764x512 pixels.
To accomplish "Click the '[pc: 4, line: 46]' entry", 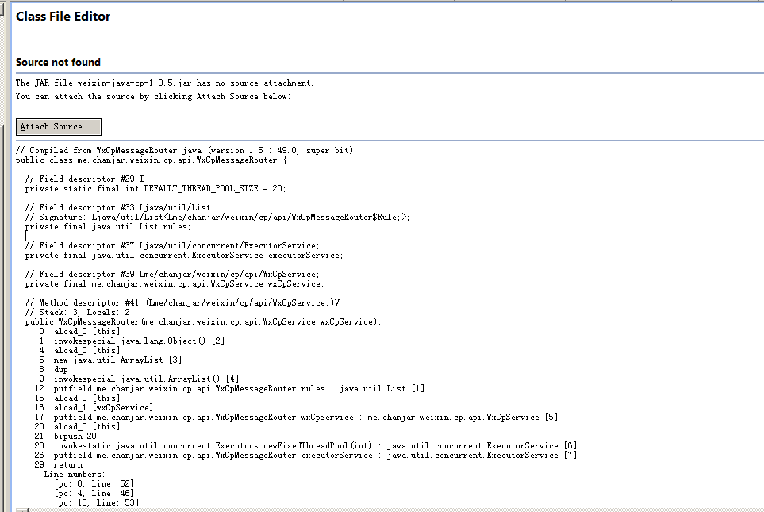I will pos(94,493).
